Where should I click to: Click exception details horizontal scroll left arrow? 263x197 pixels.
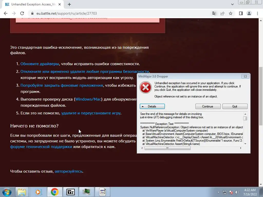coord(142,148)
